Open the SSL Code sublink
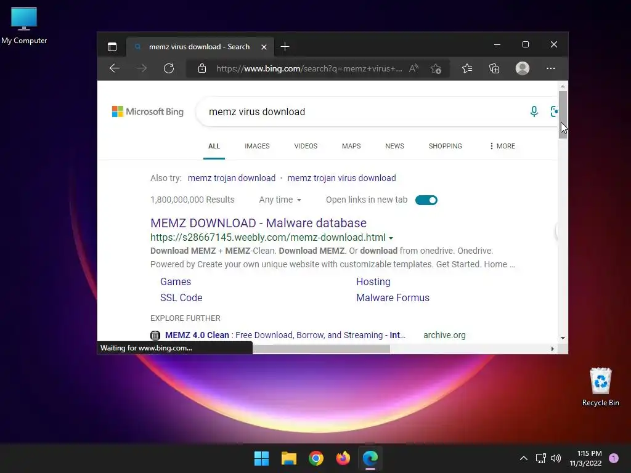 [181, 297]
